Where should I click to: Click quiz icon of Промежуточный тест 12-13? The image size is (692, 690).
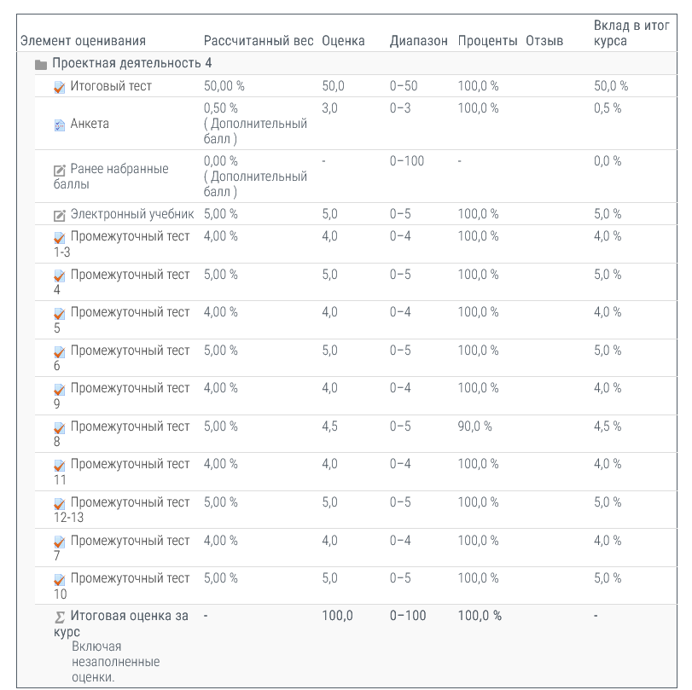tap(59, 504)
